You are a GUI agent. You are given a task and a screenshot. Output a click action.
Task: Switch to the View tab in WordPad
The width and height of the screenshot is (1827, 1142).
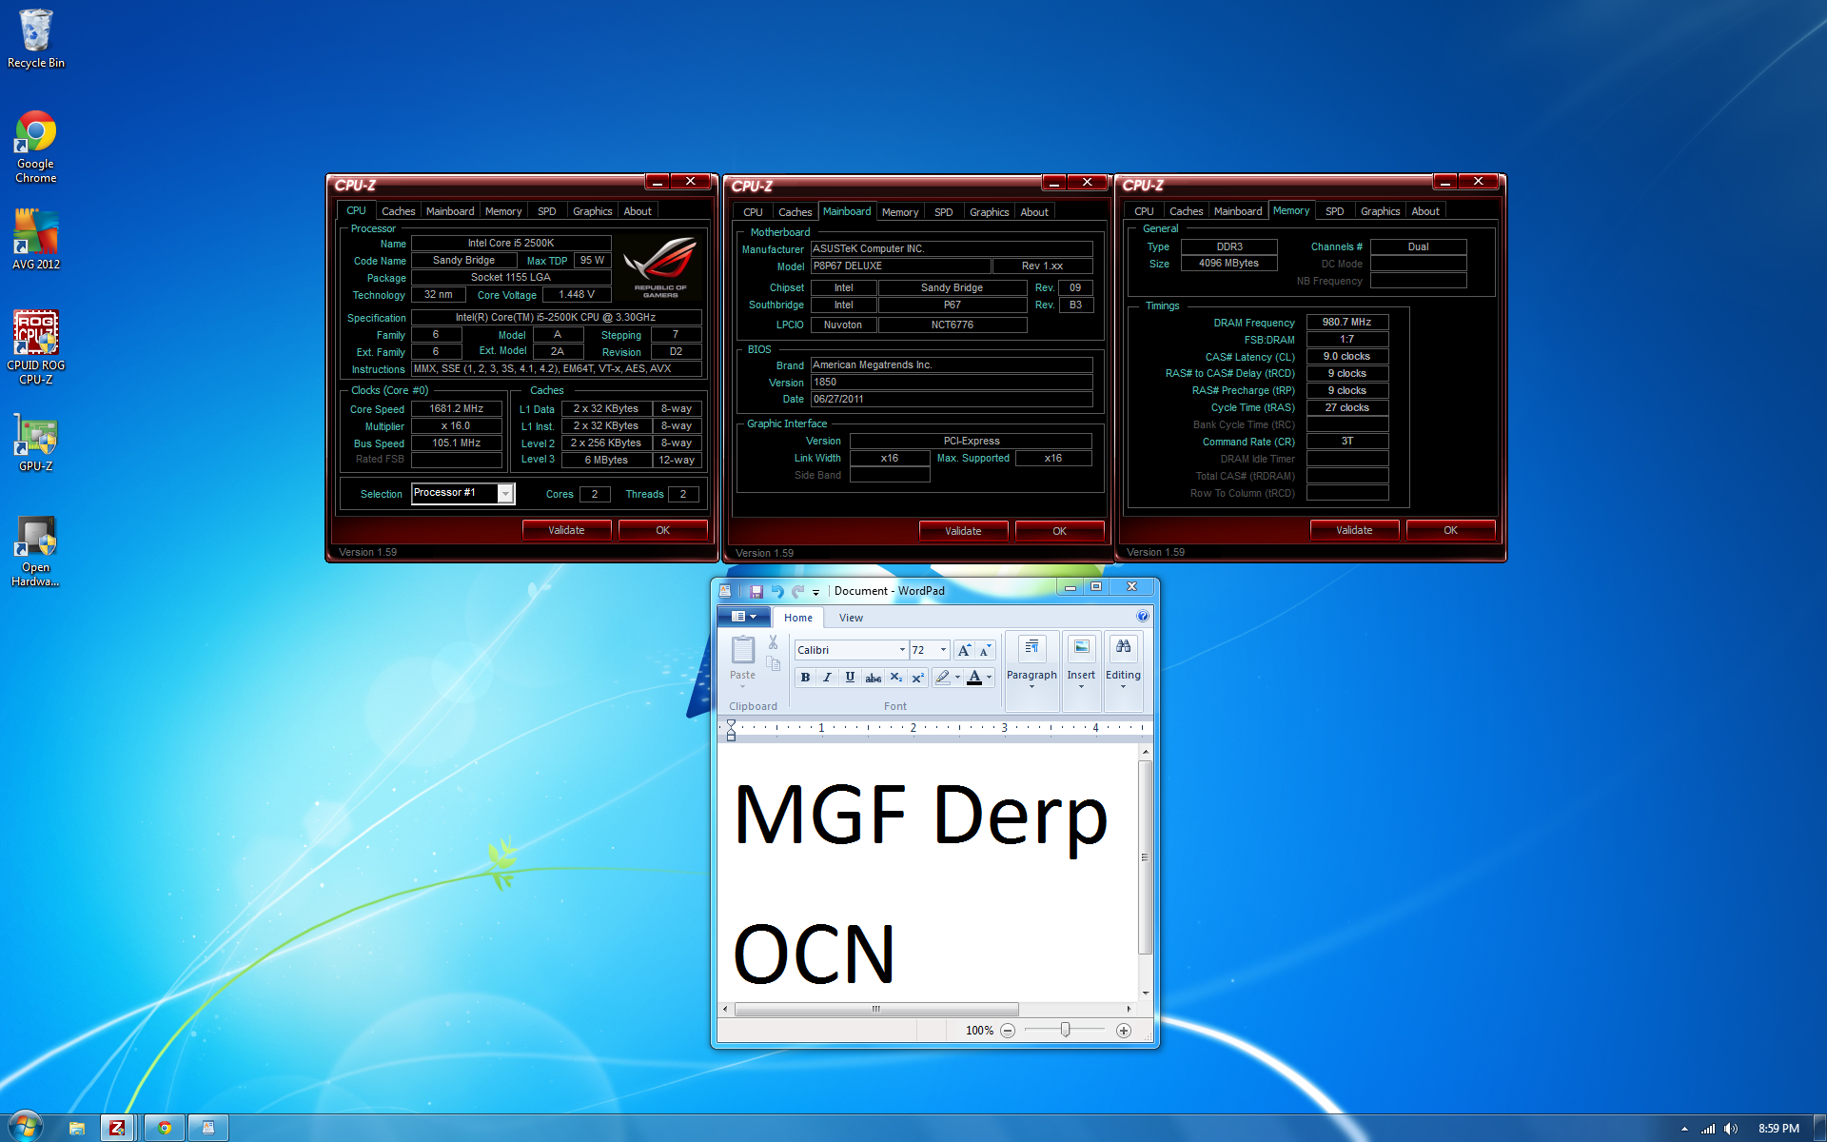pos(851,618)
